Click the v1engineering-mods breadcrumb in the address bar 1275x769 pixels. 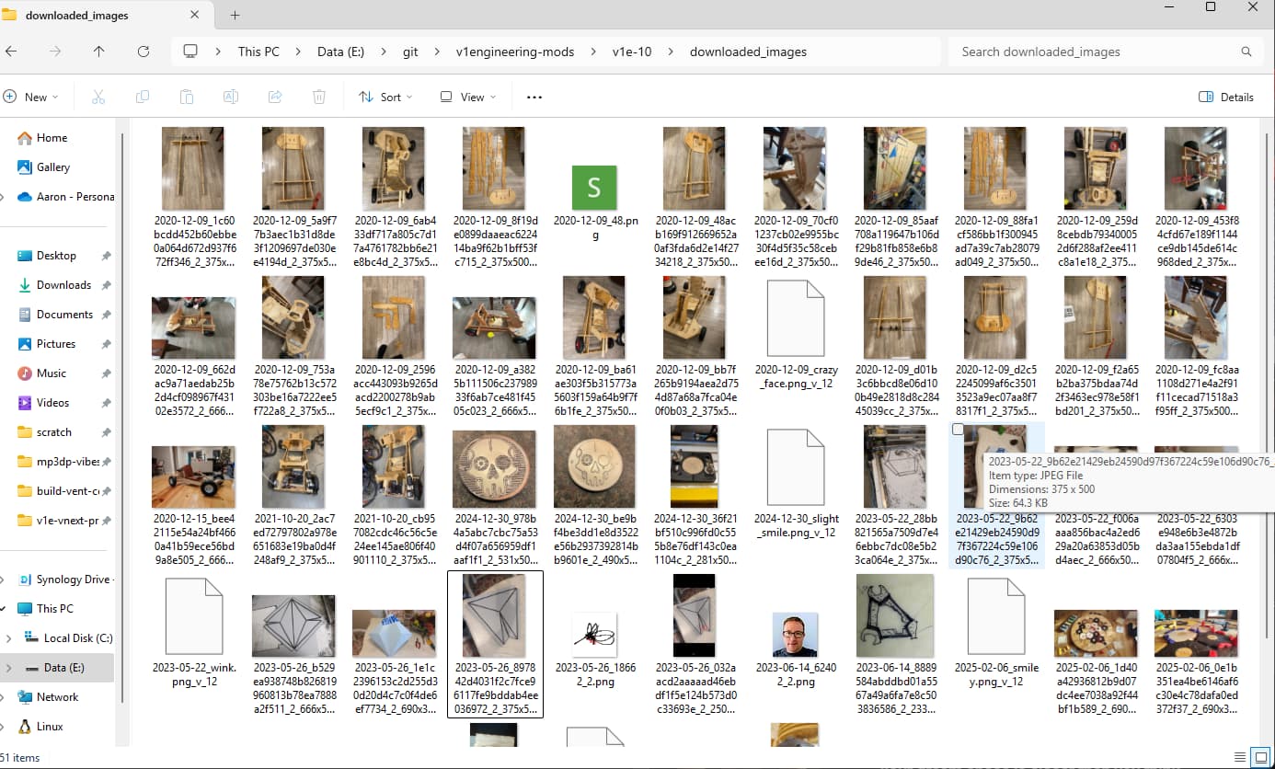pyautogui.click(x=515, y=52)
